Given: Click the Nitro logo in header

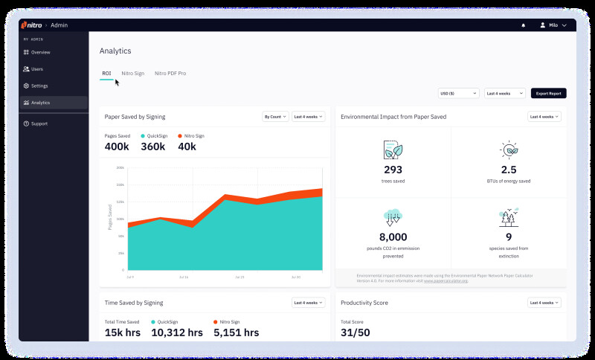Looking at the screenshot, I should tap(33, 25).
